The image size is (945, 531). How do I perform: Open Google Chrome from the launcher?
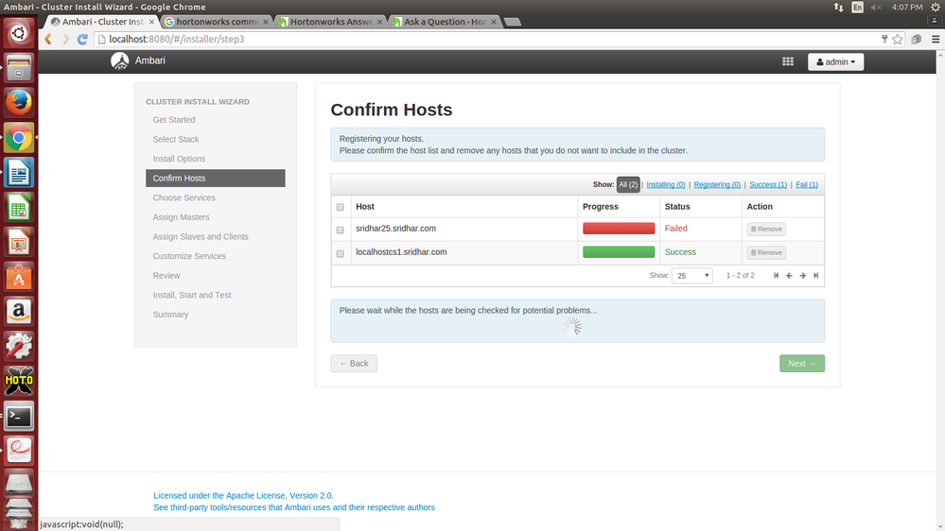19,138
